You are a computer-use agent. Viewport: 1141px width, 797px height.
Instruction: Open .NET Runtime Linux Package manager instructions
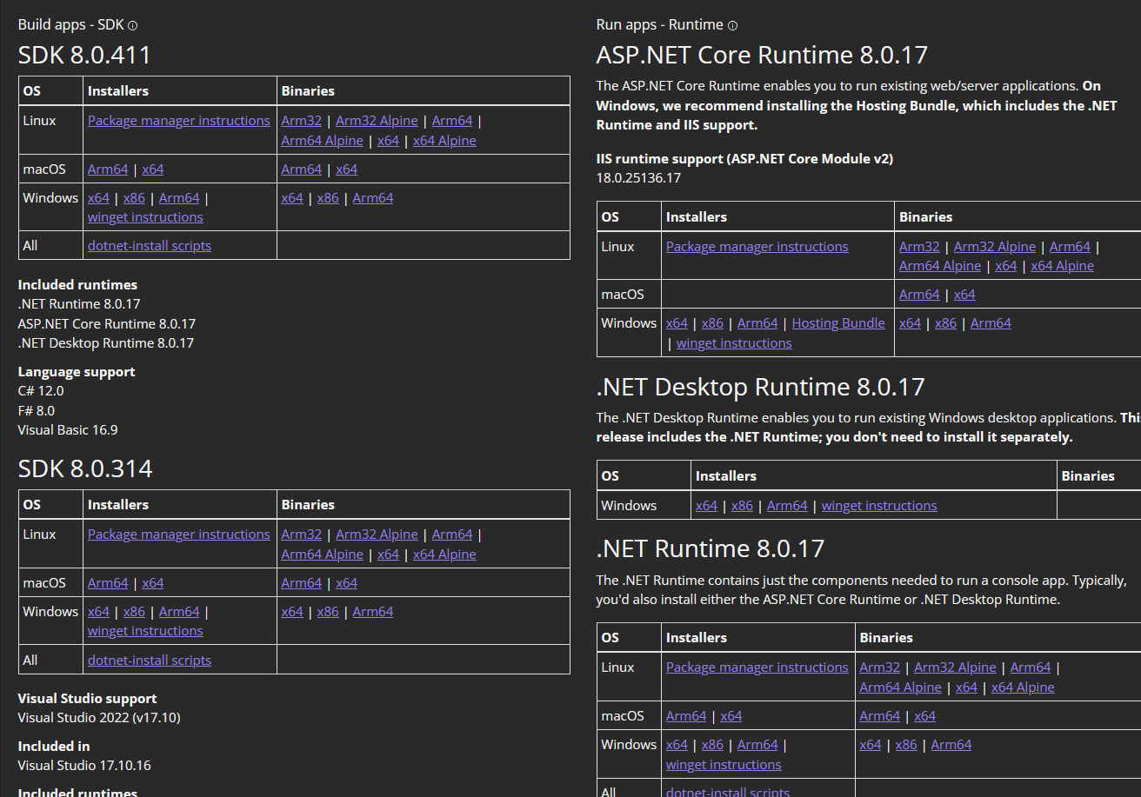pos(757,667)
